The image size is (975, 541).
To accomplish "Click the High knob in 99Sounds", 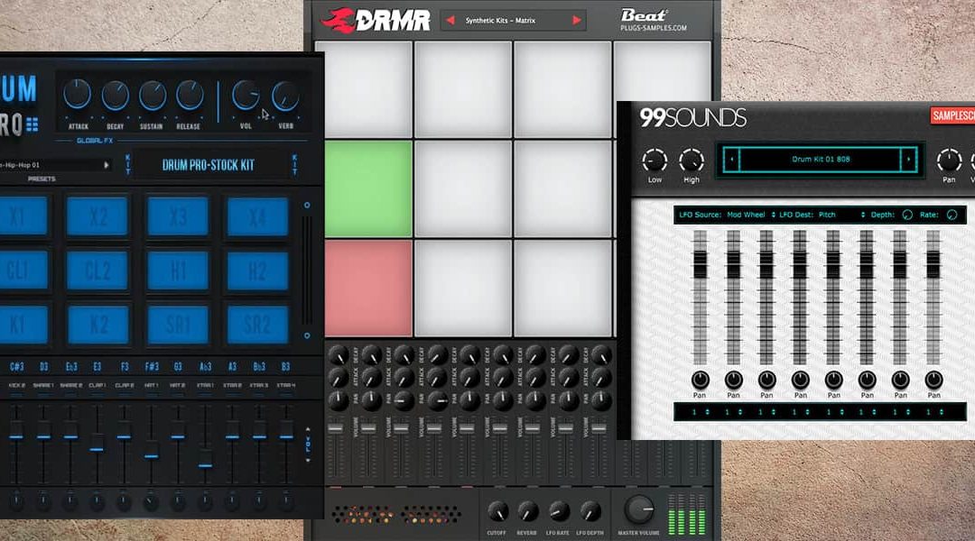I will point(692,160).
